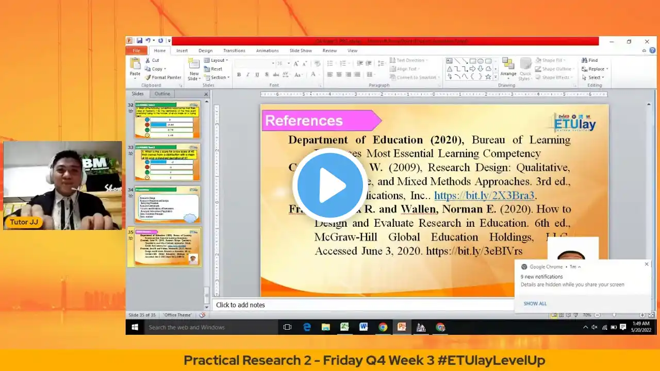Screen dimensions: 660x371
Task: Open the font size dropdown
Action: pos(288,63)
